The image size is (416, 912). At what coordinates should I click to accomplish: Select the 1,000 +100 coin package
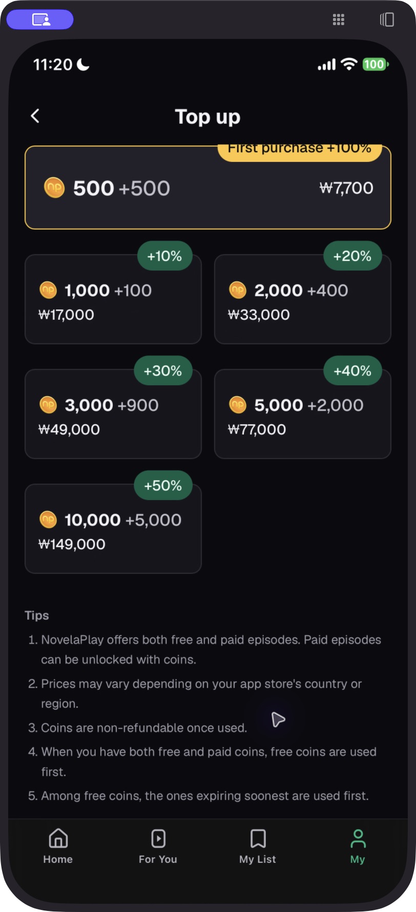click(x=113, y=299)
